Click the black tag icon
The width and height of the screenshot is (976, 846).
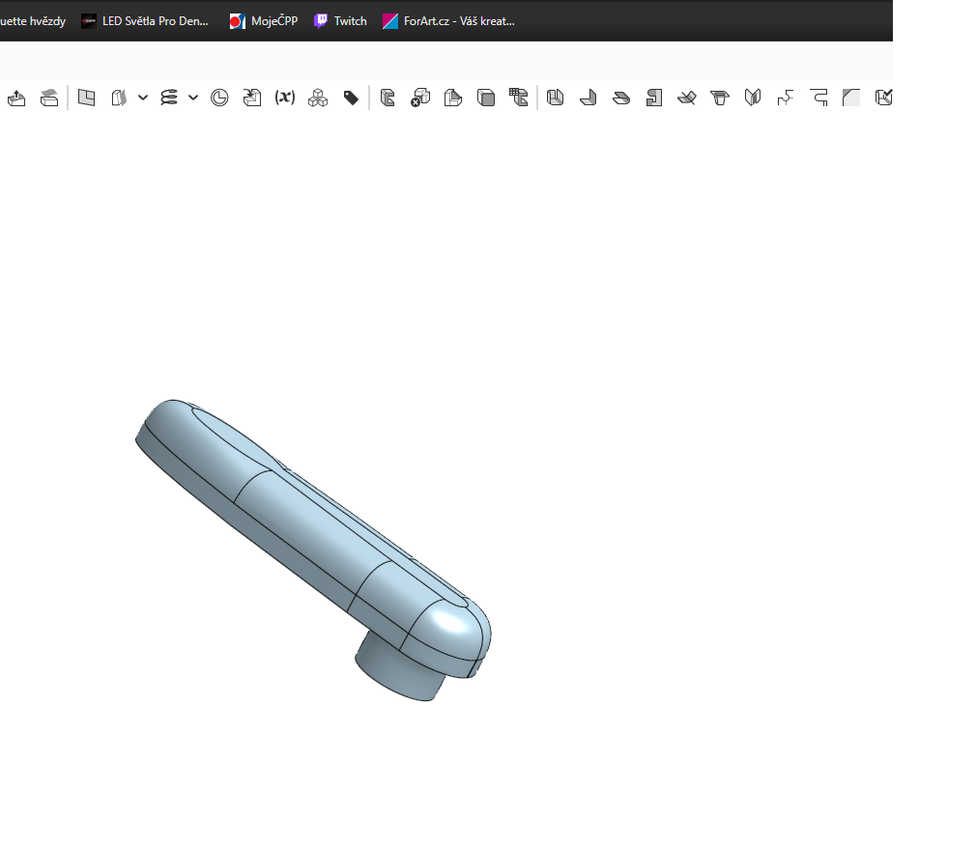point(351,98)
